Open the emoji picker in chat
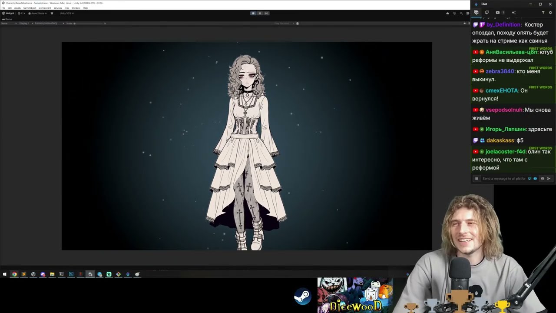The height and width of the screenshot is (313, 556). [543, 179]
